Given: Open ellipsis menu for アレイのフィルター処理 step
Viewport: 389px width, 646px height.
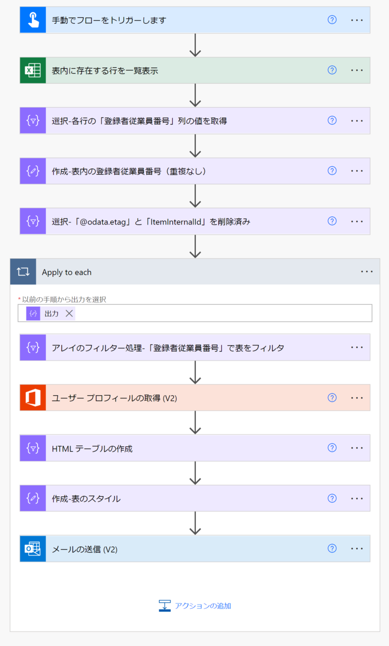Looking at the screenshot, I should [357, 347].
